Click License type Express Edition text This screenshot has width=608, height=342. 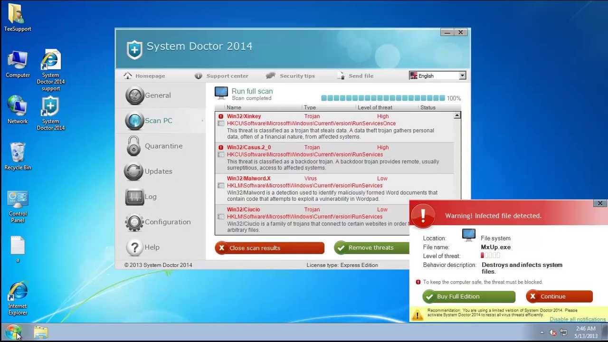[342, 265]
